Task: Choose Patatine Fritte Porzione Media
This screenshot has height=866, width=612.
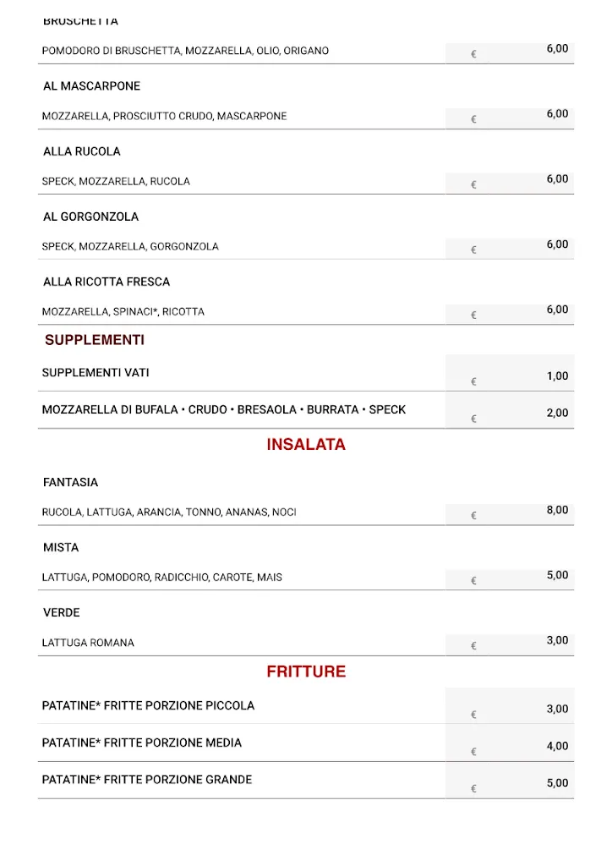Action: [142, 743]
